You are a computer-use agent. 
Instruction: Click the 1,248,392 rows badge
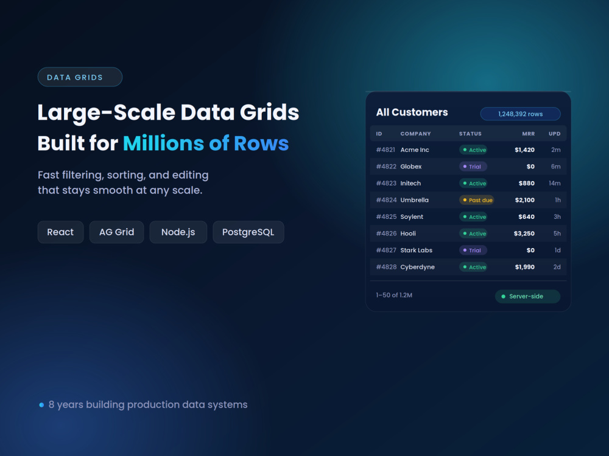(521, 114)
